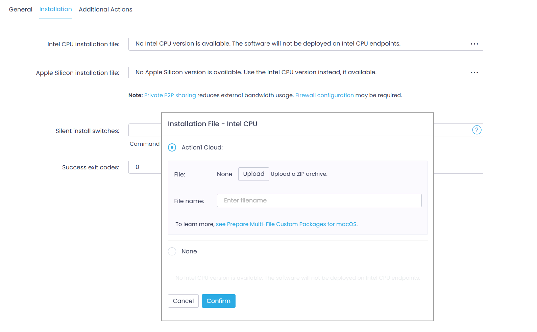The width and height of the screenshot is (537, 332).
Task: Click the Silent install switches field
Action: point(145,130)
